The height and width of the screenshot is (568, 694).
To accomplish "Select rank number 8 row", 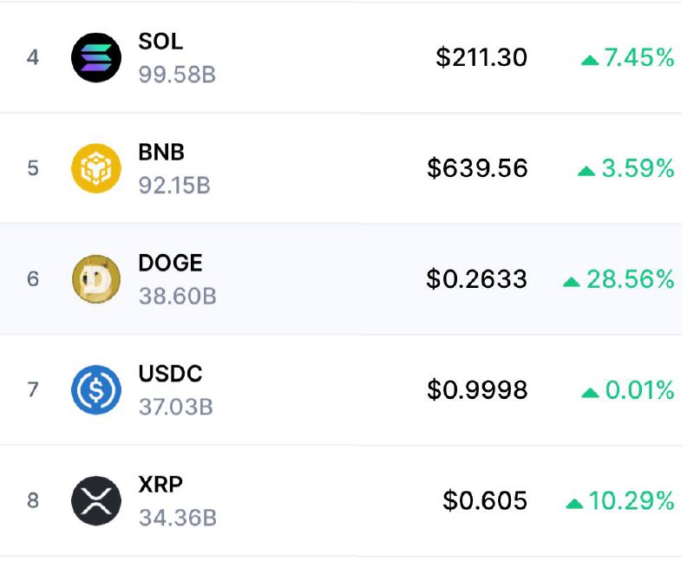I will (x=341, y=500).
